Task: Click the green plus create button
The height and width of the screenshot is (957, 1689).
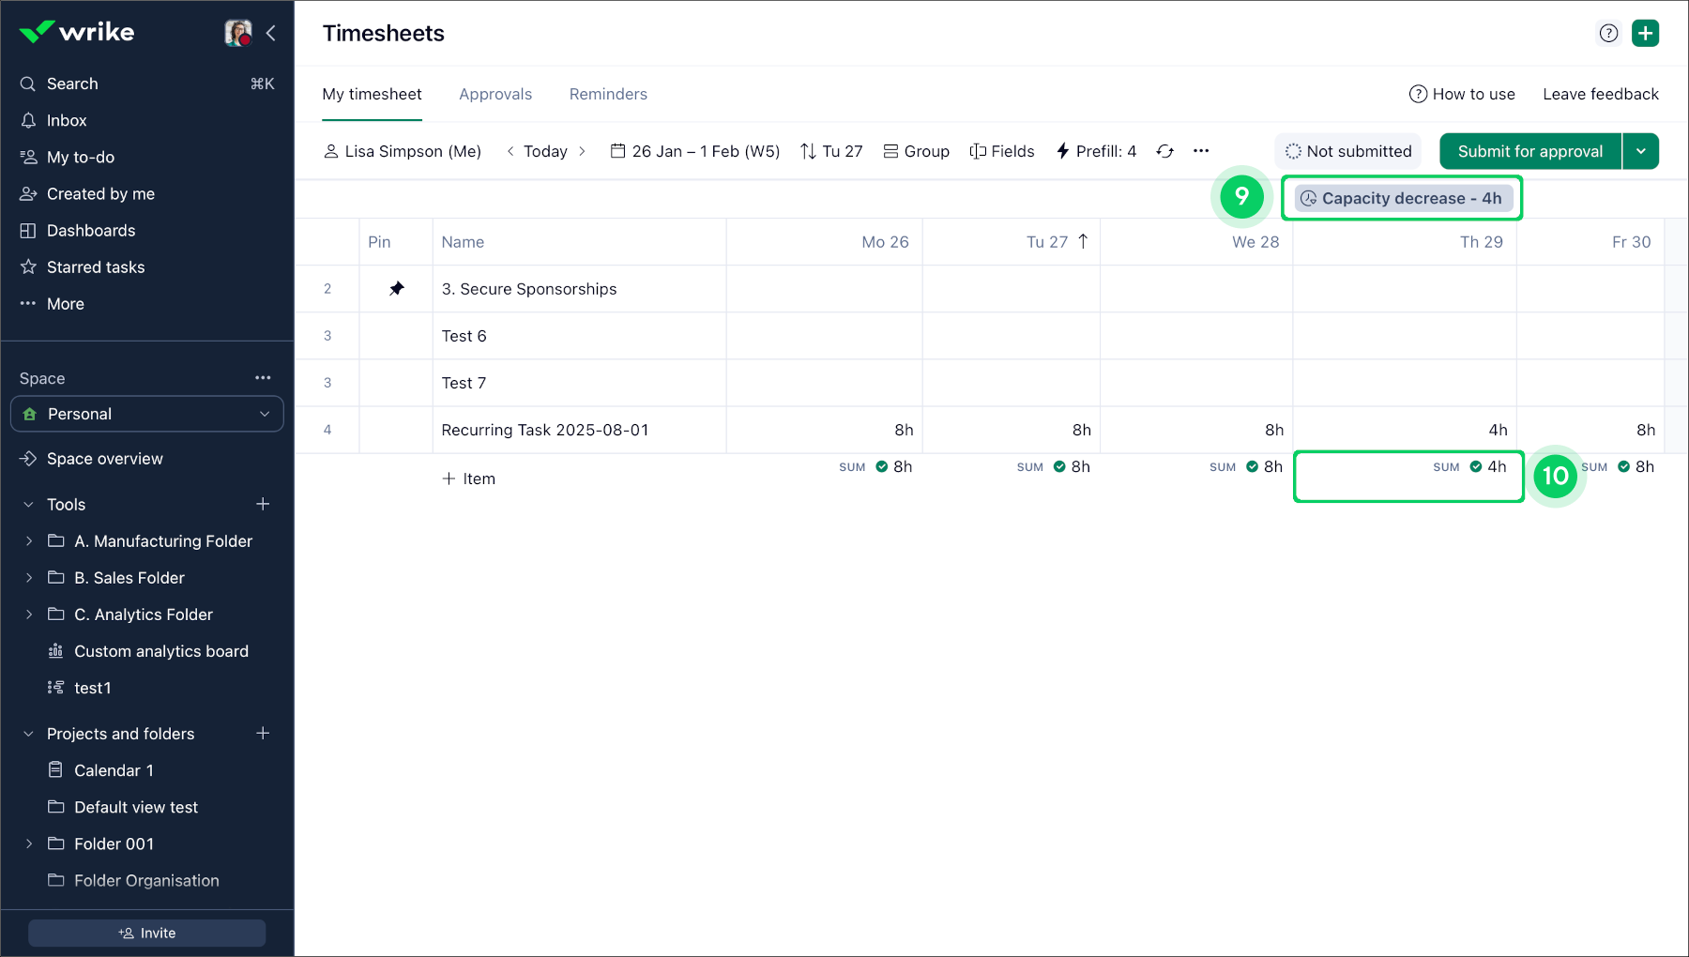Action: coord(1645,33)
